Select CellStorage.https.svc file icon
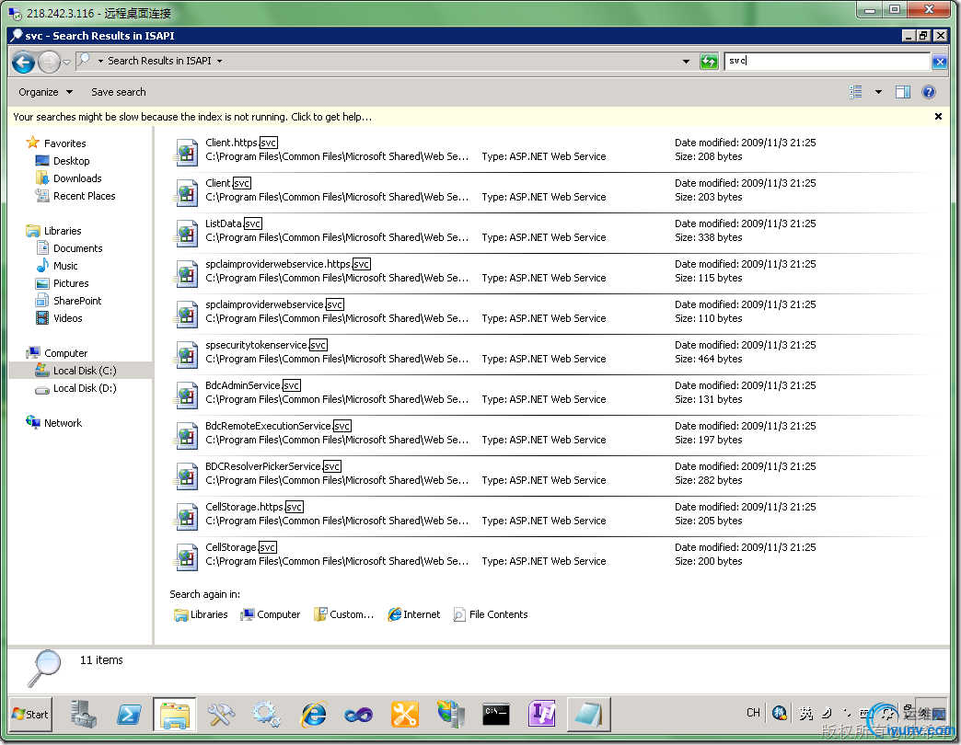This screenshot has height=745, width=961. (186, 515)
